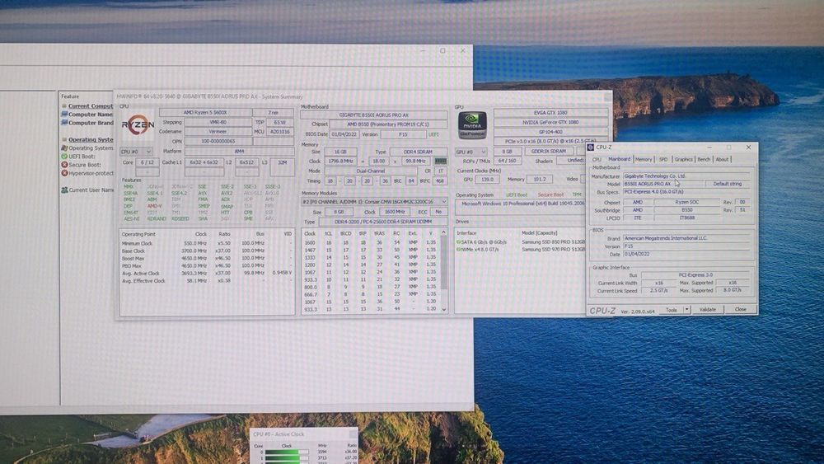
Task: Click the Boost Max row in operating points
Action: tap(207, 258)
